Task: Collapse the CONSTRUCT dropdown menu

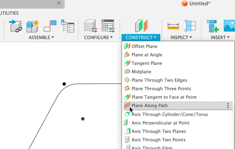Action: 141,38
